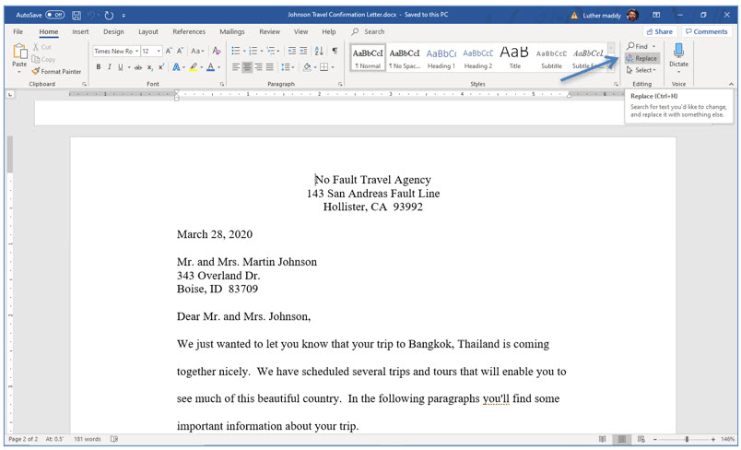Click Text Effects icon

pyautogui.click(x=176, y=67)
